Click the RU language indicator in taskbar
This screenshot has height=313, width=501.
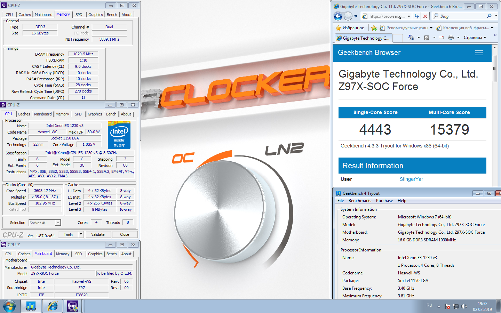point(429,305)
